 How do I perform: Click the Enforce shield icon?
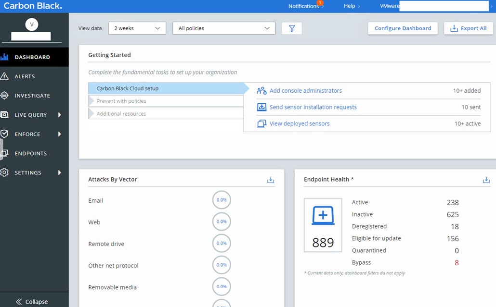(5, 134)
